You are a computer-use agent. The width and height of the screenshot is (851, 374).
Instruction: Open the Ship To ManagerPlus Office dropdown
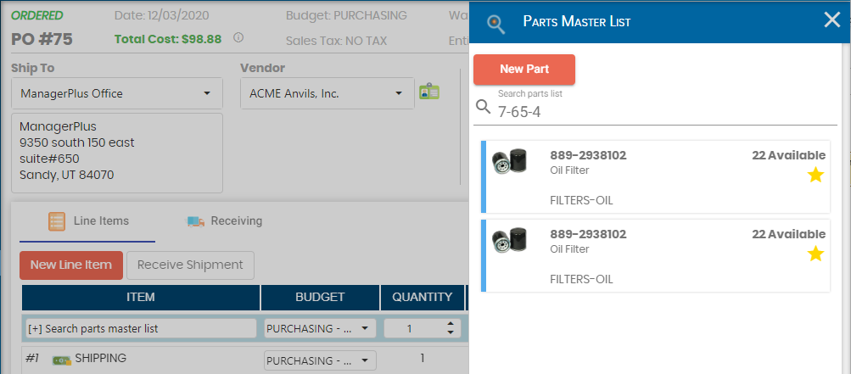pos(117,93)
